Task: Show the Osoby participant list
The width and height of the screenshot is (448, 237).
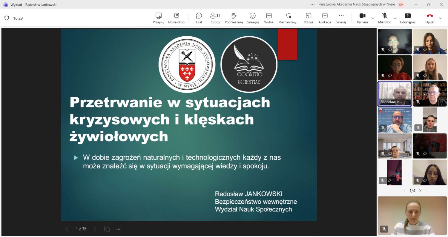Action: [215, 18]
